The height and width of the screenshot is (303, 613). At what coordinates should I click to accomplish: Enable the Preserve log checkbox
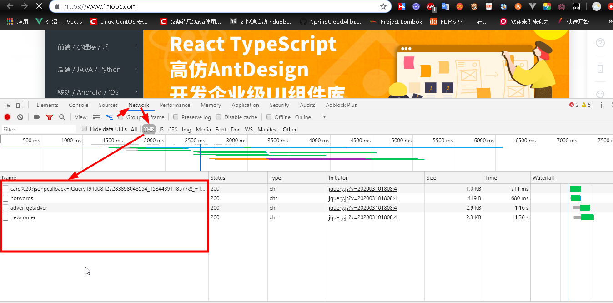click(x=176, y=117)
